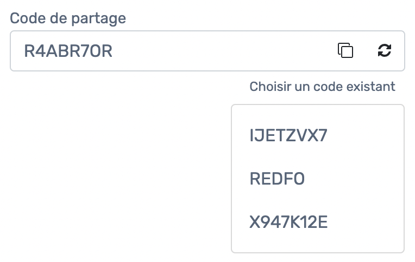
Task: Choose existing code REDFO
Action: pos(277,179)
